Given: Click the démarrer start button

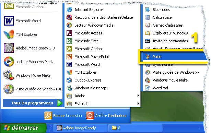Looking at the screenshot, I should [x=23, y=128].
